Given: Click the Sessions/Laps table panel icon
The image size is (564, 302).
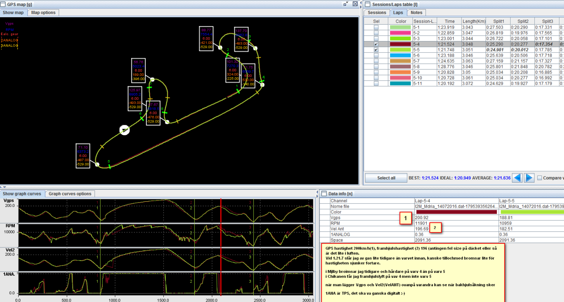Looking at the screenshot, I should pos(368,4).
